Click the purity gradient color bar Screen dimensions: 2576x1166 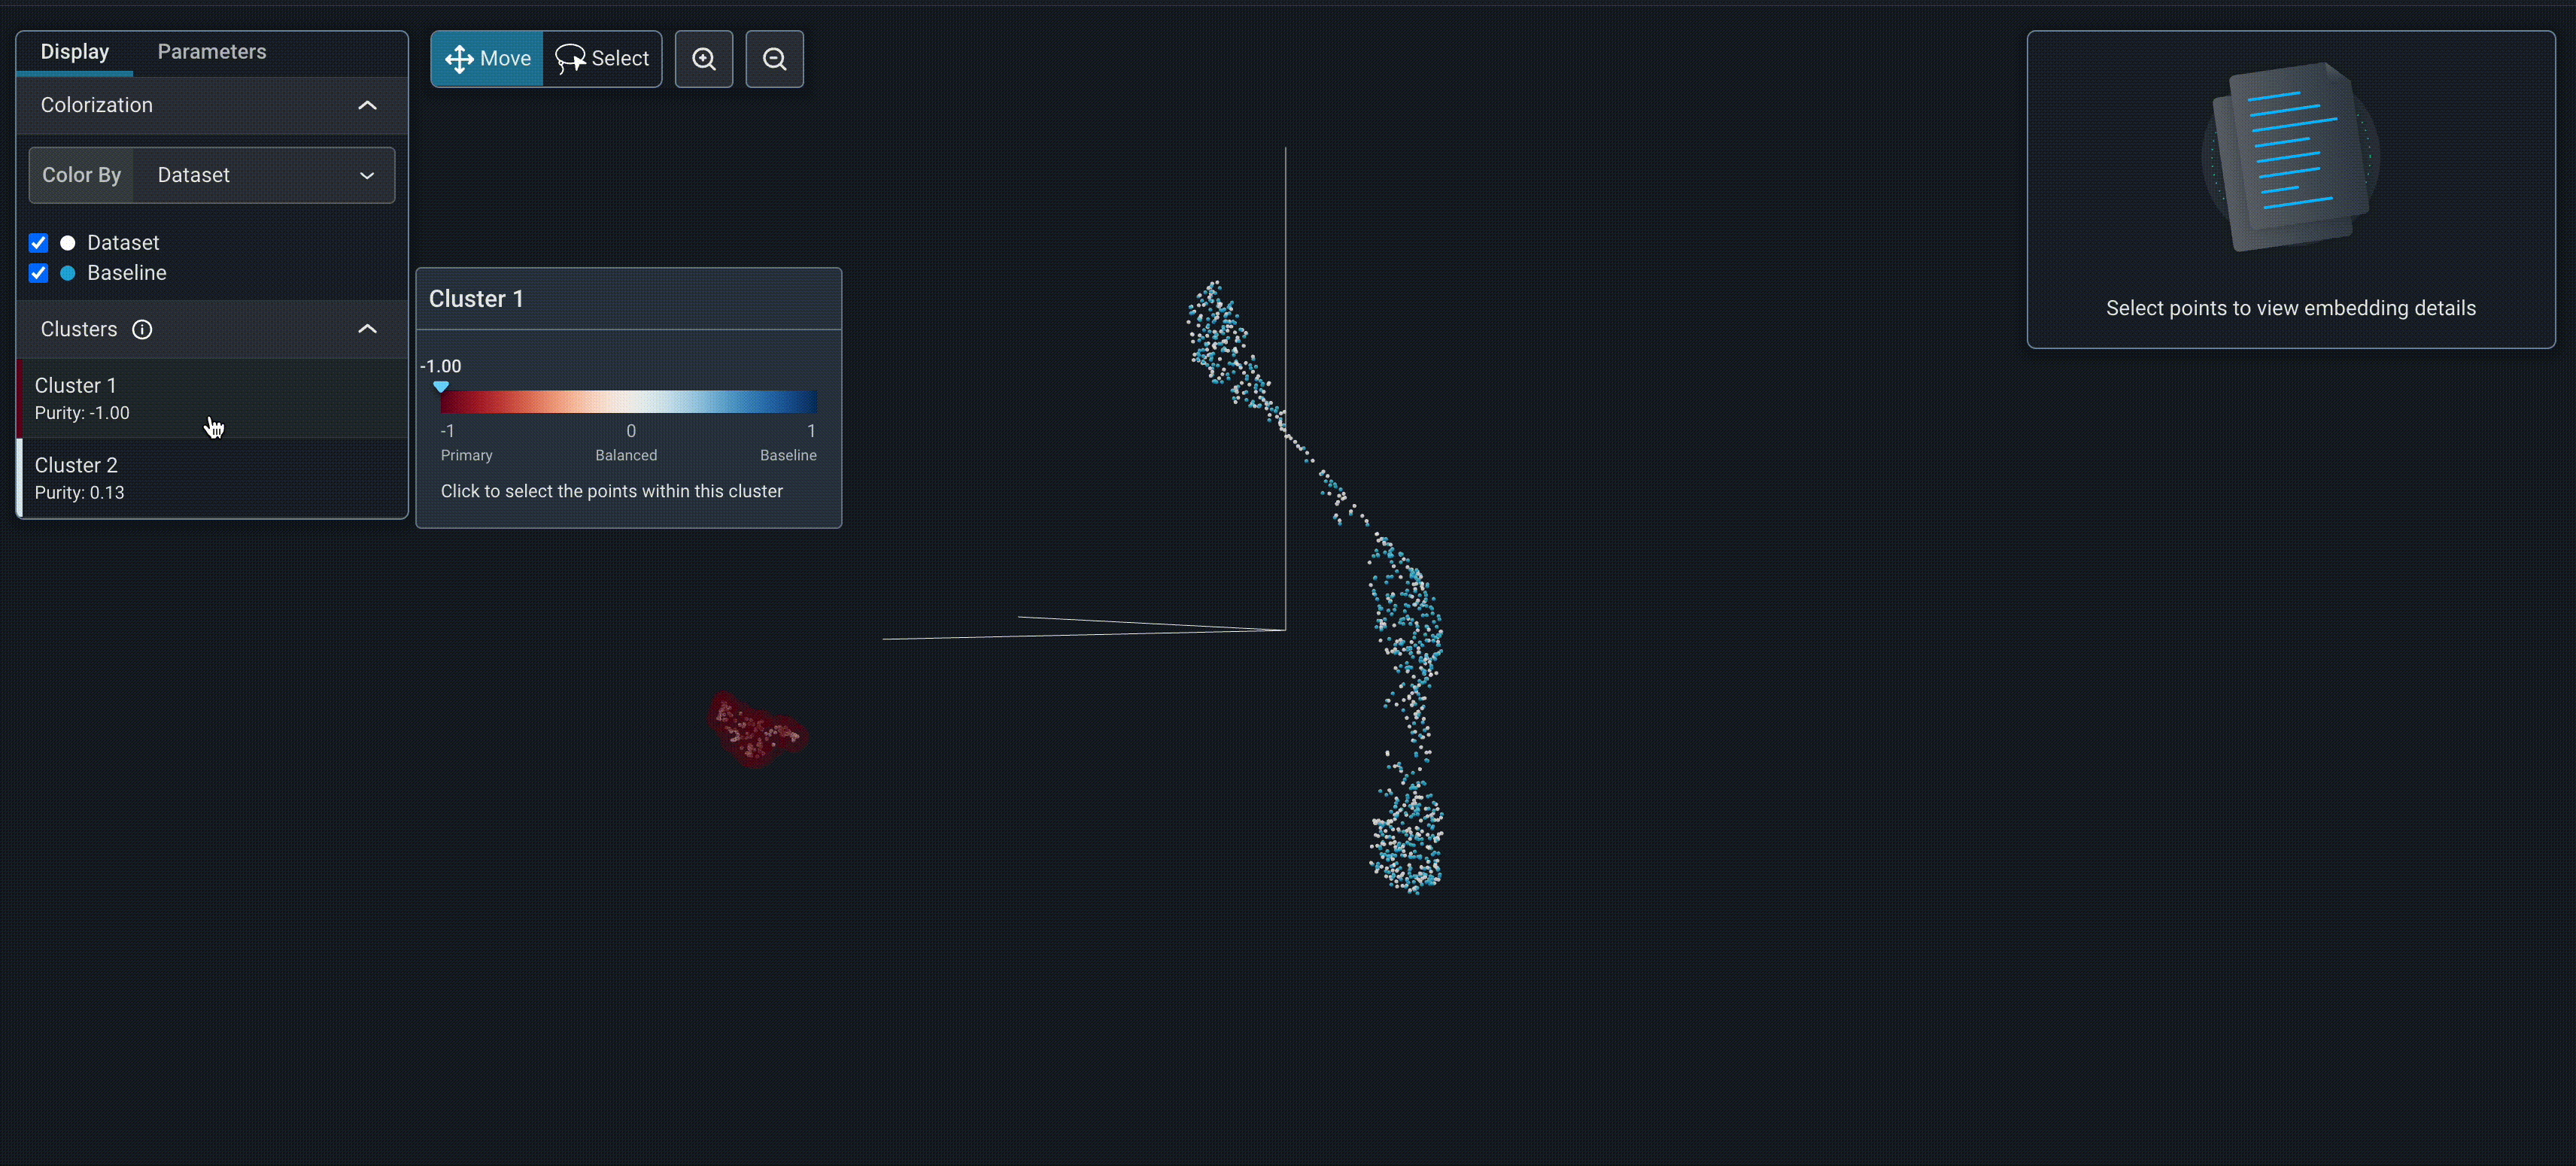pyautogui.click(x=628, y=402)
